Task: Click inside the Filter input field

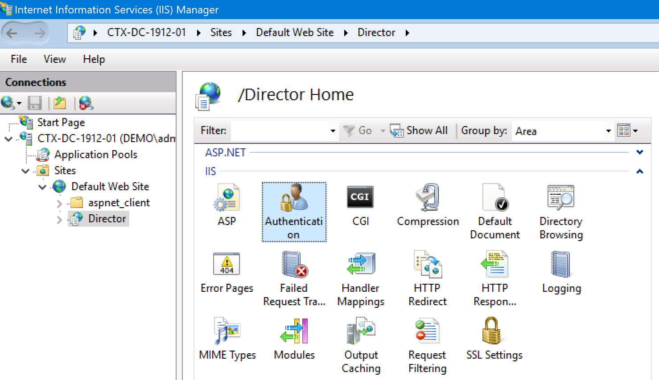Action: click(281, 130)
